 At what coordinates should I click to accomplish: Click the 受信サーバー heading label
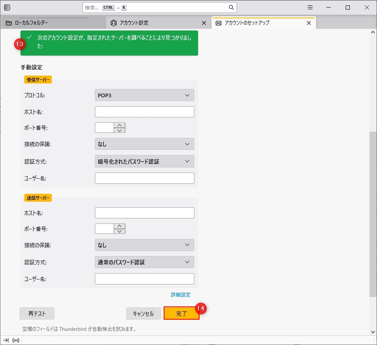(38, 80)
